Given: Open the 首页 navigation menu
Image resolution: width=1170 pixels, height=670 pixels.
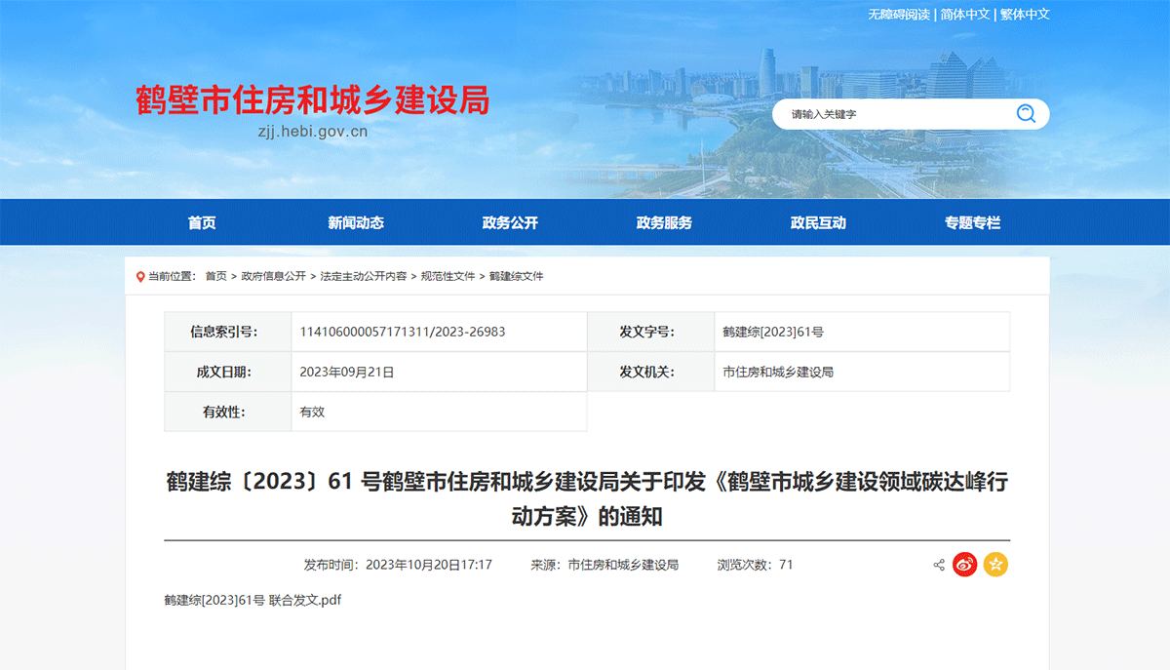Looking at the screenshot, I should pos(202,222).
